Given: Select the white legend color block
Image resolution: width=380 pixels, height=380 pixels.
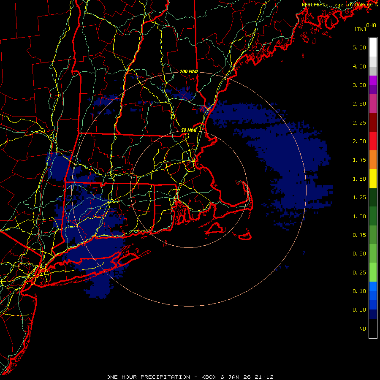Looking at the screenshot, I should click(x=373, y=47).
